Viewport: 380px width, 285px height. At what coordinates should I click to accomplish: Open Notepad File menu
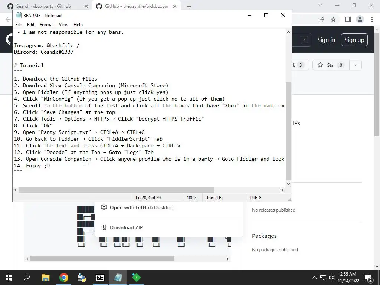click(19, 25)
